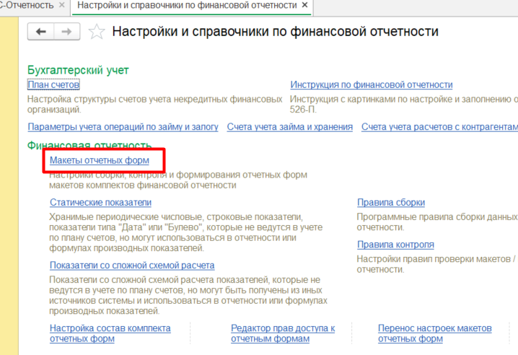518x355 pixels.
Task: Open Показатели со сложной схемой расчета
Action: coord(132,266)
